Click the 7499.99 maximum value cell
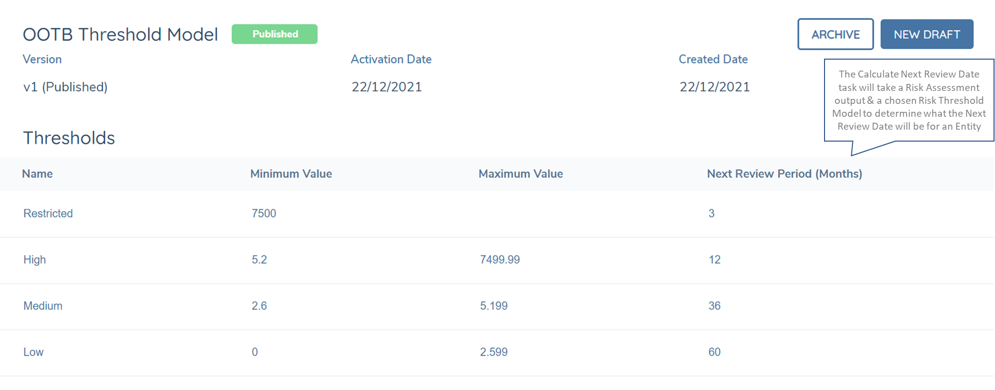995x390 pixels. (499, 259)
